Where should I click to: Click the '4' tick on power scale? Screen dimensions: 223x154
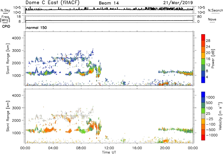[x=207, y=77]
